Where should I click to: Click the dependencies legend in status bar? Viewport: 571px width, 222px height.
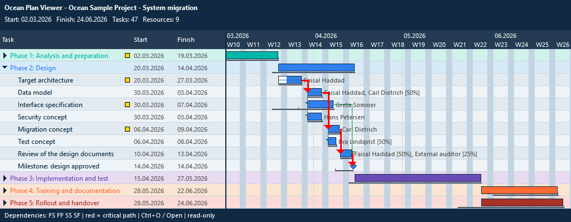pyautogui.click(x=110, y=215)
